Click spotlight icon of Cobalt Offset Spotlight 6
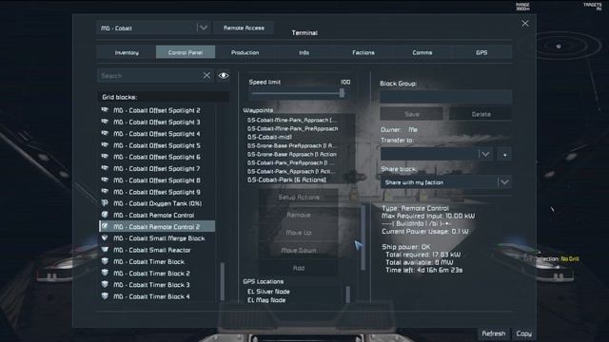Viewport: 609px width, 342px height. [x=105, y=157]
